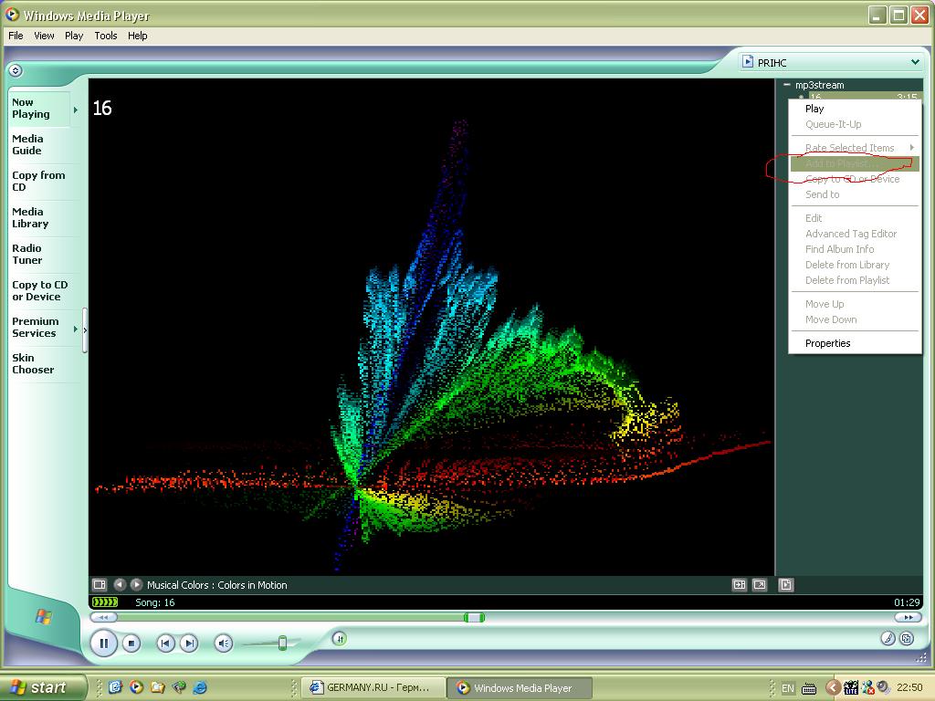Select the previous visualization
This screenshot has width=935, height=701.
click(x=120, y=585)
